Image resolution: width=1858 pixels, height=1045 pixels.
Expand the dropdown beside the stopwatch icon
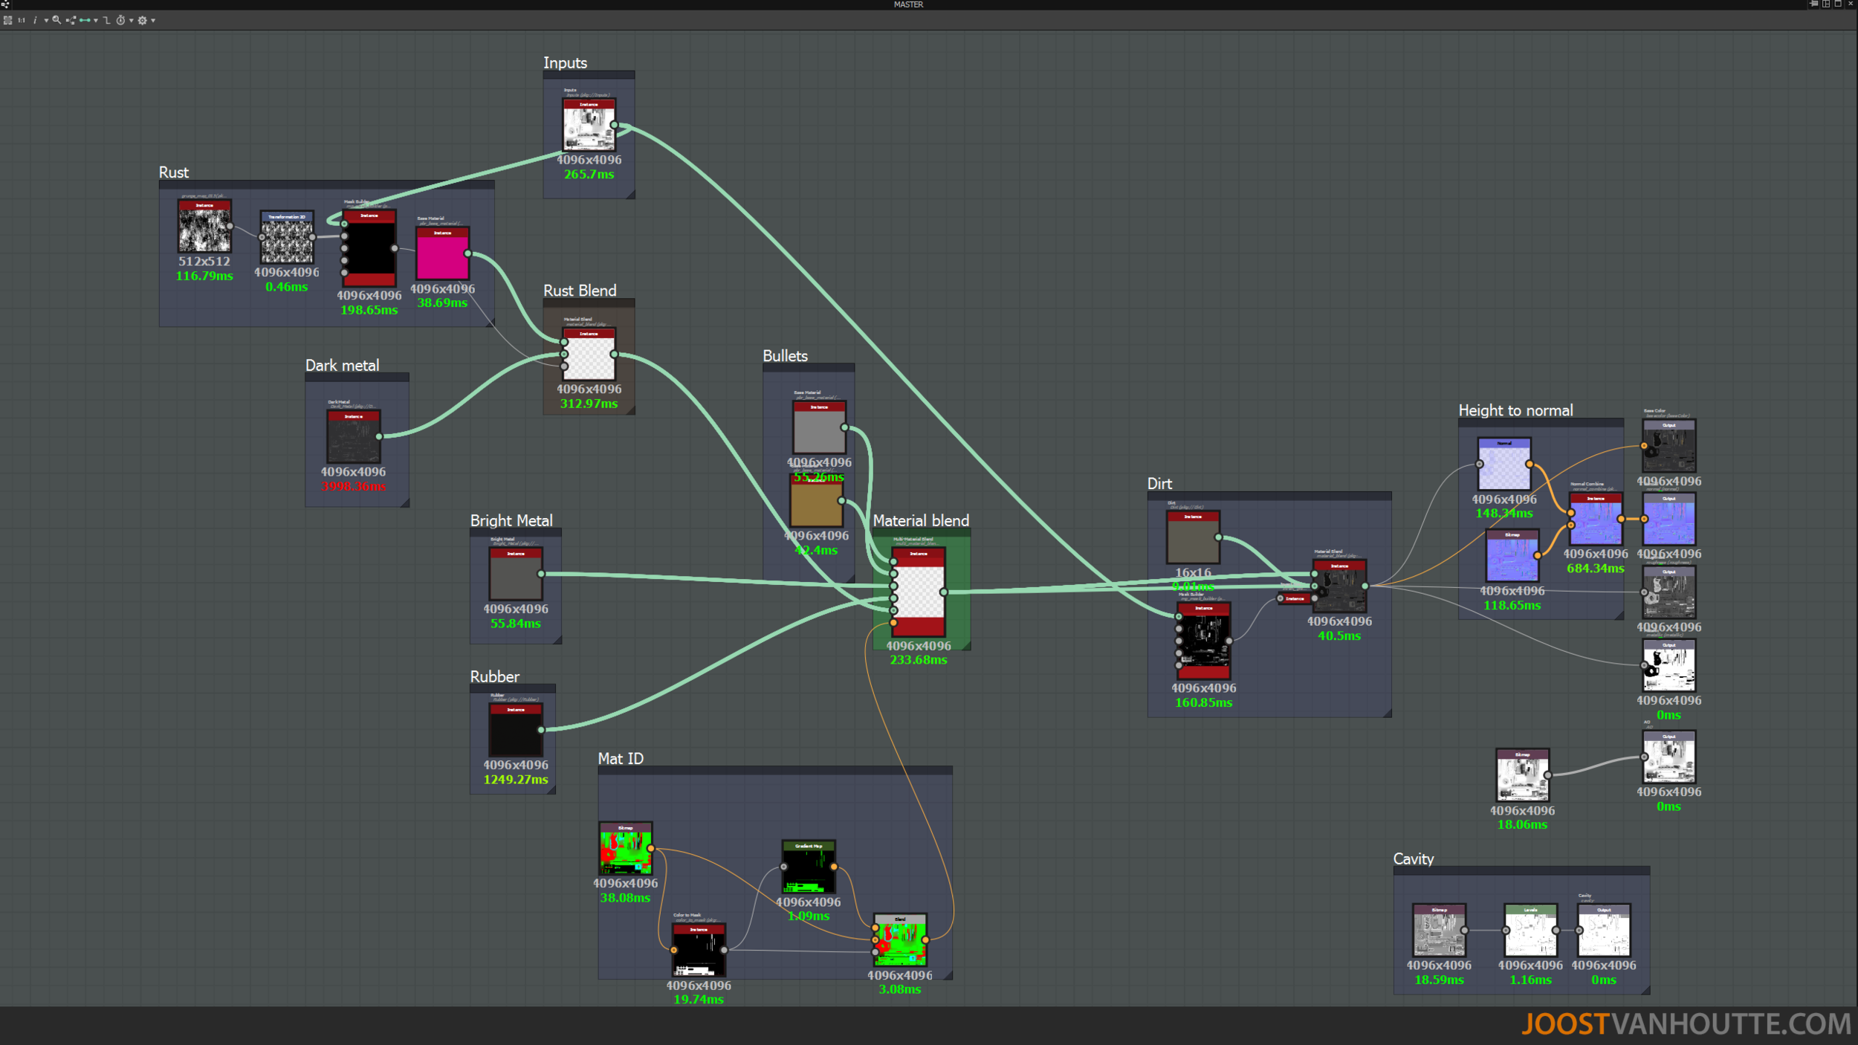coord(132,21)
